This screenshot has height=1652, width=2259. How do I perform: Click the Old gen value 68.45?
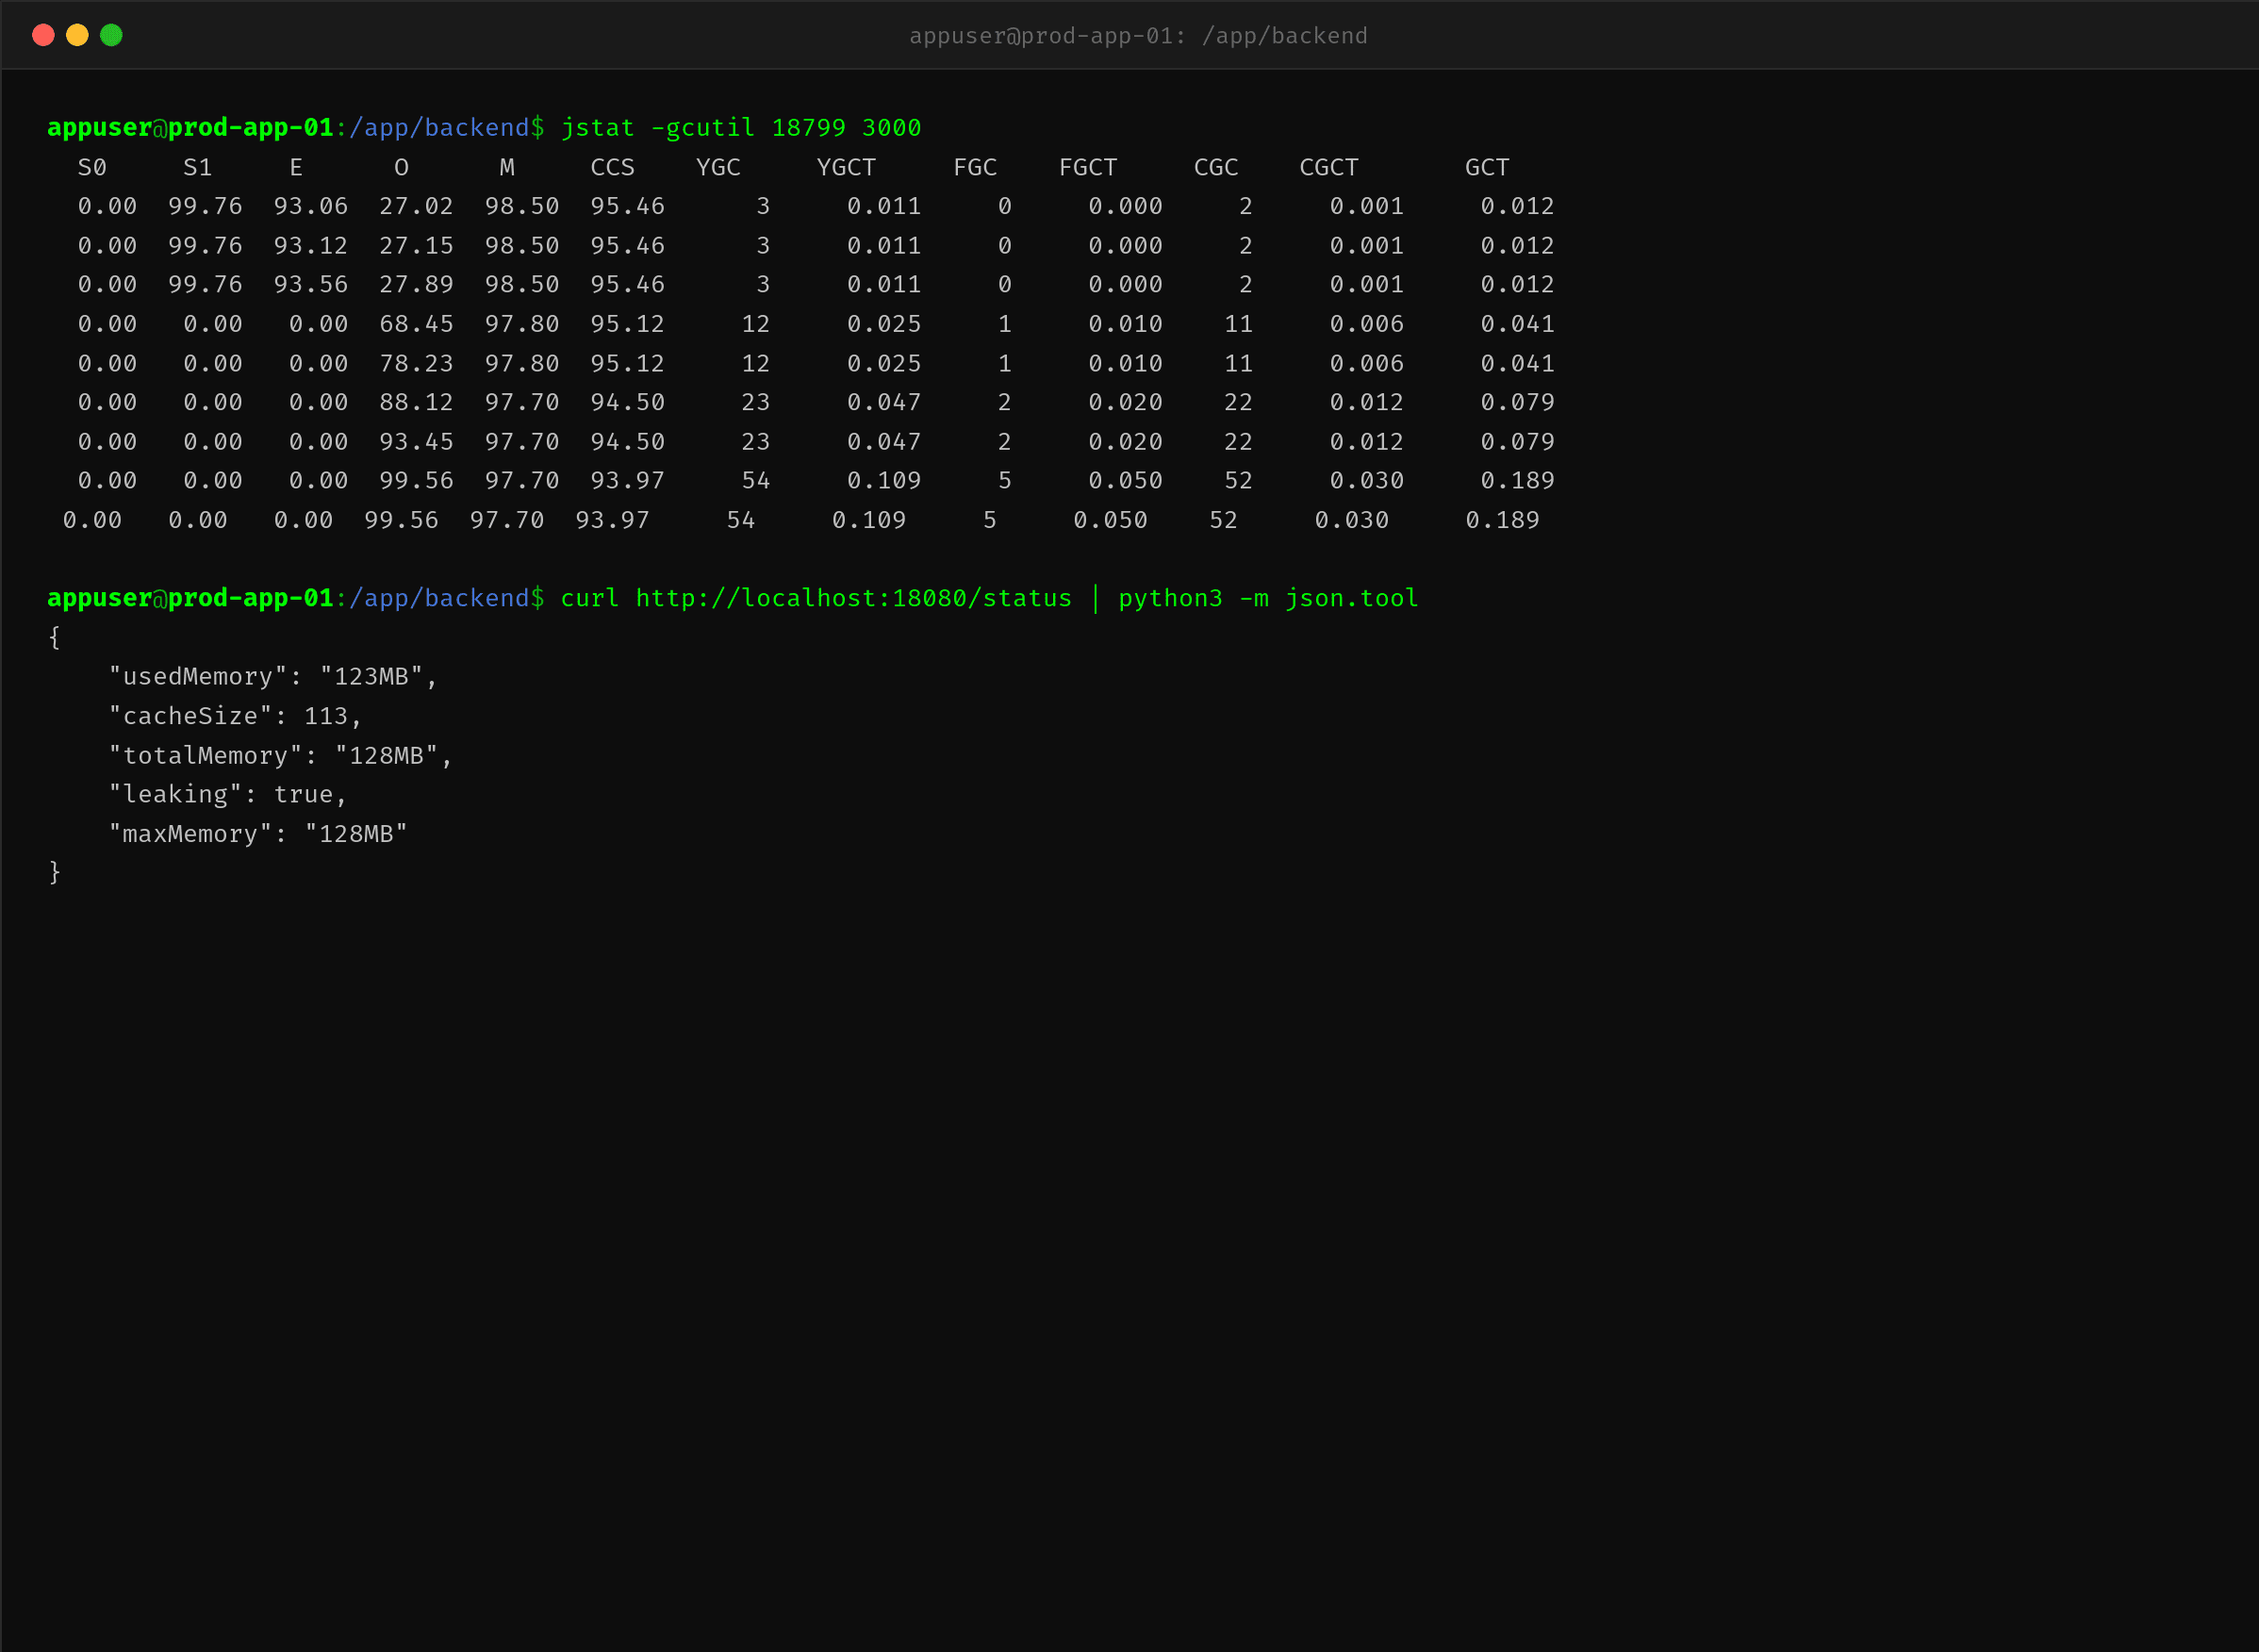(x=416, y=324)
